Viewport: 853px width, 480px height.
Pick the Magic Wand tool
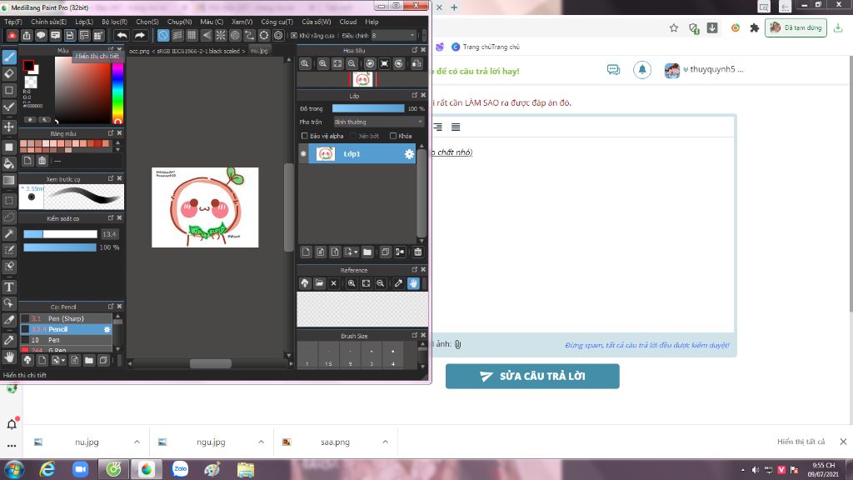click(9, 233)
